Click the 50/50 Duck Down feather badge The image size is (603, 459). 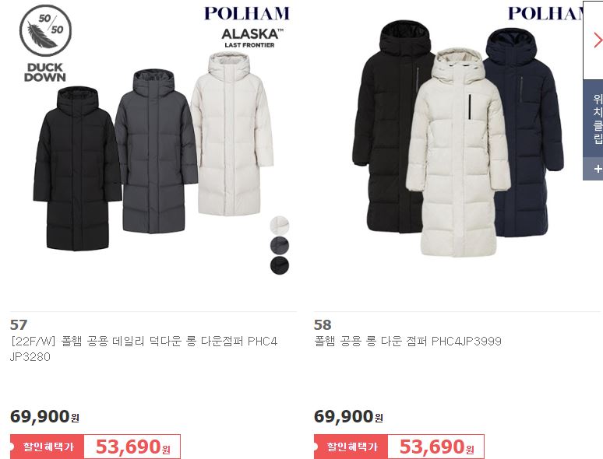pos(45,43)
